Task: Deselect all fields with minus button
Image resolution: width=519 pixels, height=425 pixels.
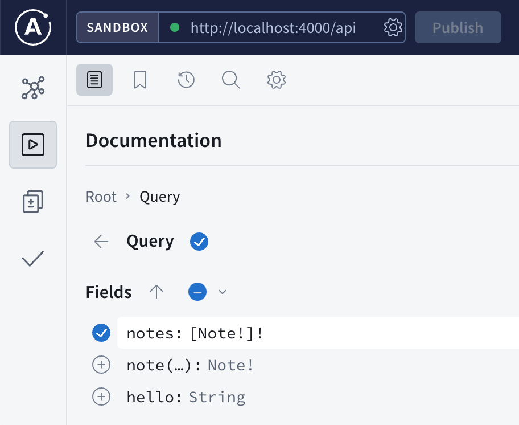Action: pos(197,292)
